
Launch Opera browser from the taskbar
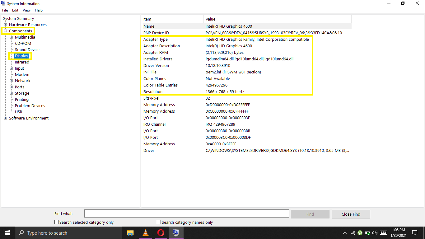tap(161, 233)
